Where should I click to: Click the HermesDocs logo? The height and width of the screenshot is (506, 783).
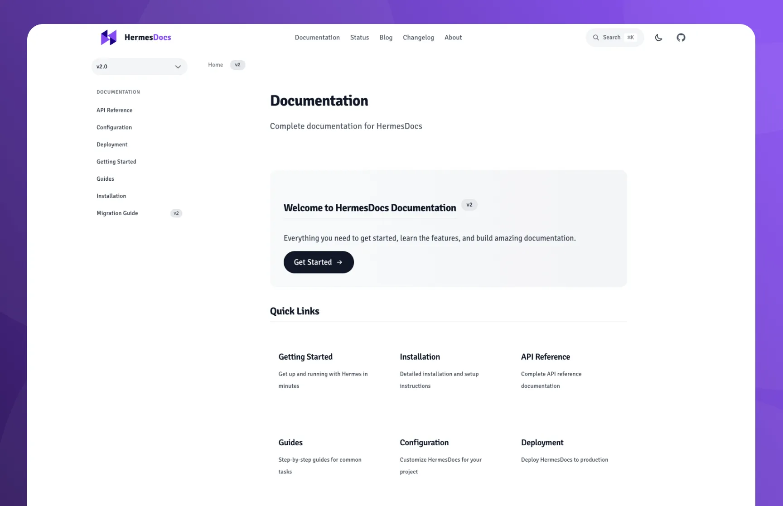coord(136,37)
